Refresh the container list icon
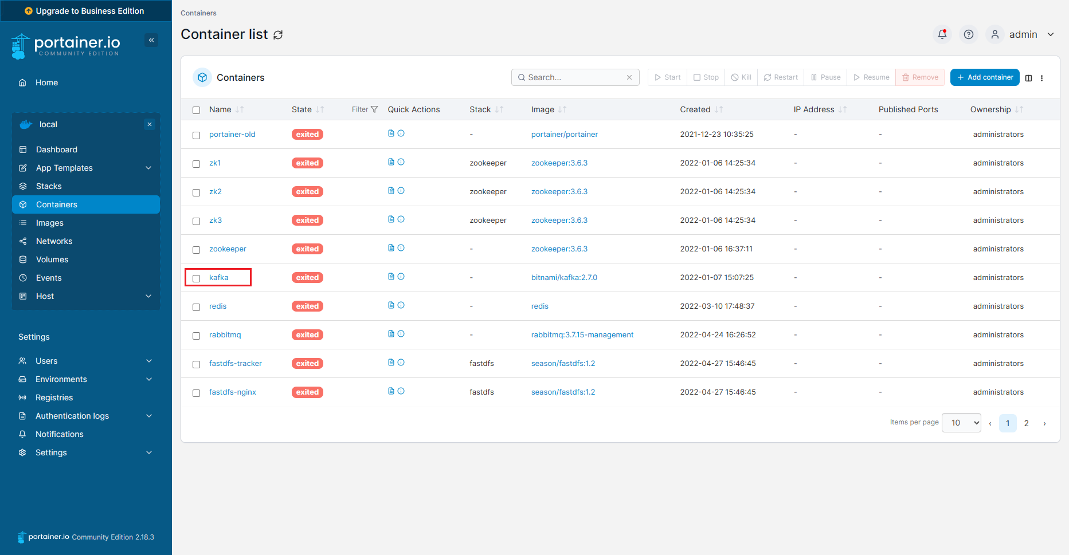The image size is (1069, 555). point(278,35)
